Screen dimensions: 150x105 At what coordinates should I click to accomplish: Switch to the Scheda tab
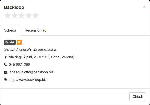tap(10, 30)
